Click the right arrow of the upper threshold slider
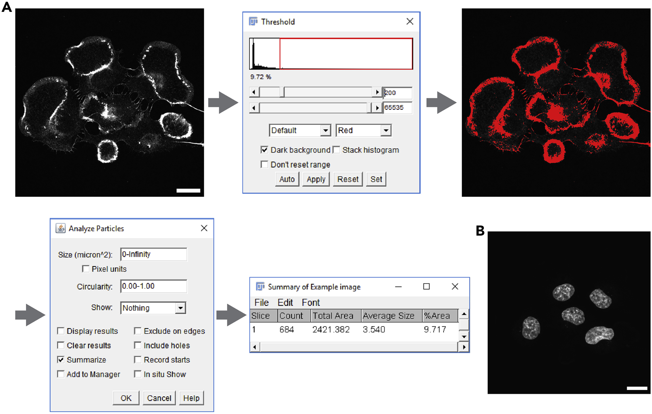 pos(377,108)
